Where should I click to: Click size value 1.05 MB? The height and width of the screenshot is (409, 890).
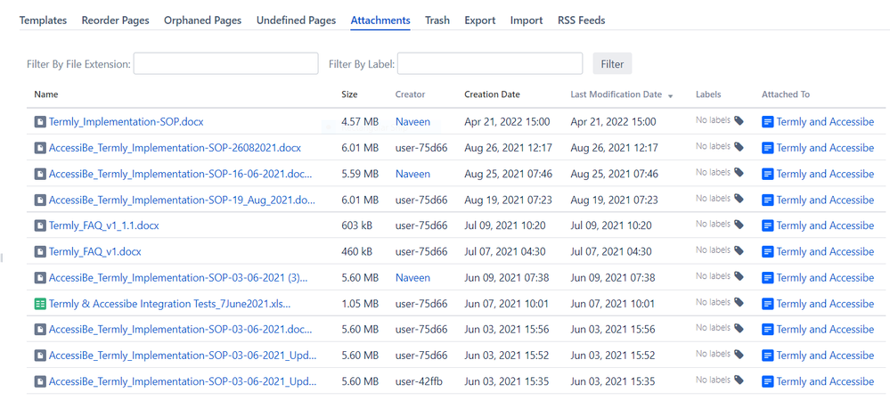[360, 304]
